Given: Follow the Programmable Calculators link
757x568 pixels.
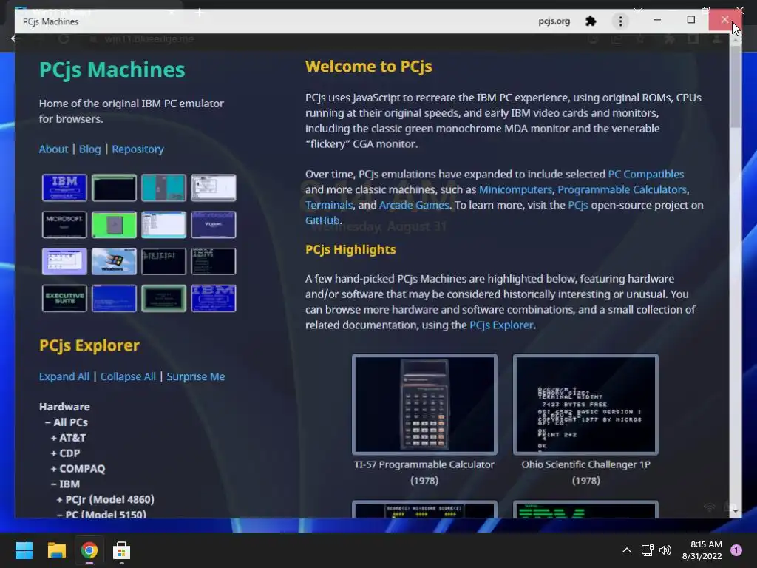Looking at the screenshot, I should coord(622,189).
